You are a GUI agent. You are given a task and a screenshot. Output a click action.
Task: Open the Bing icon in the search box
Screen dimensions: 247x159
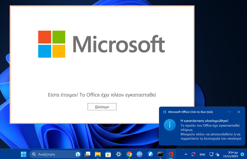click(x=78, y=154)
